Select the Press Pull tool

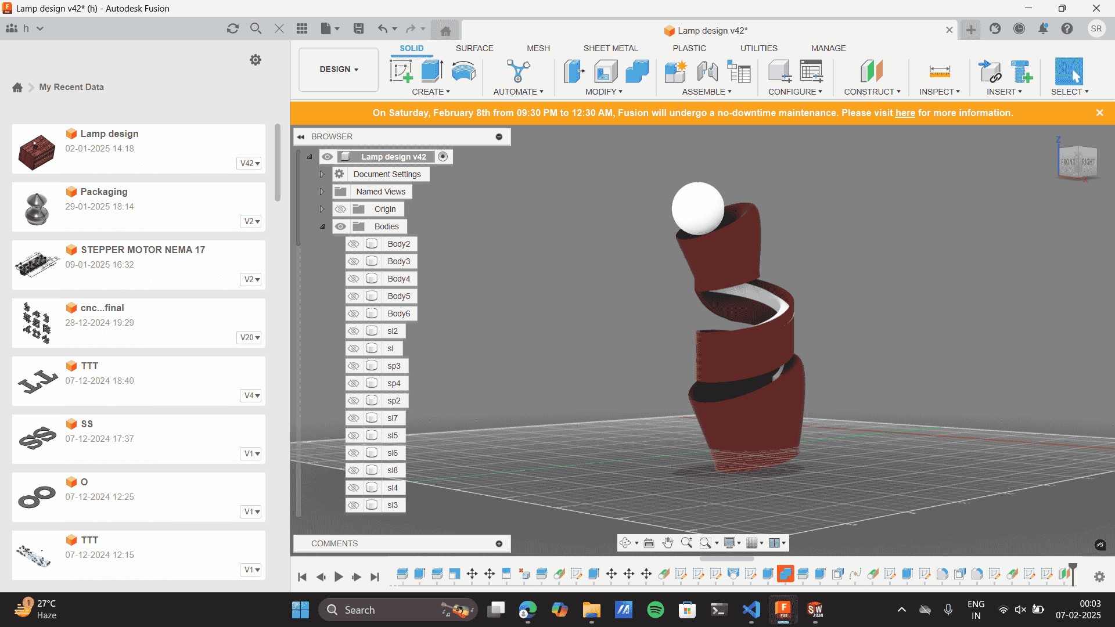tap(574, 71)
